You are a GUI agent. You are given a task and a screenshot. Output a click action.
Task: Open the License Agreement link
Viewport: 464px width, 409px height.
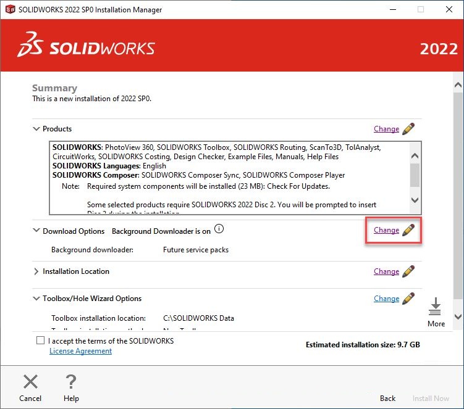coord(80,351)
